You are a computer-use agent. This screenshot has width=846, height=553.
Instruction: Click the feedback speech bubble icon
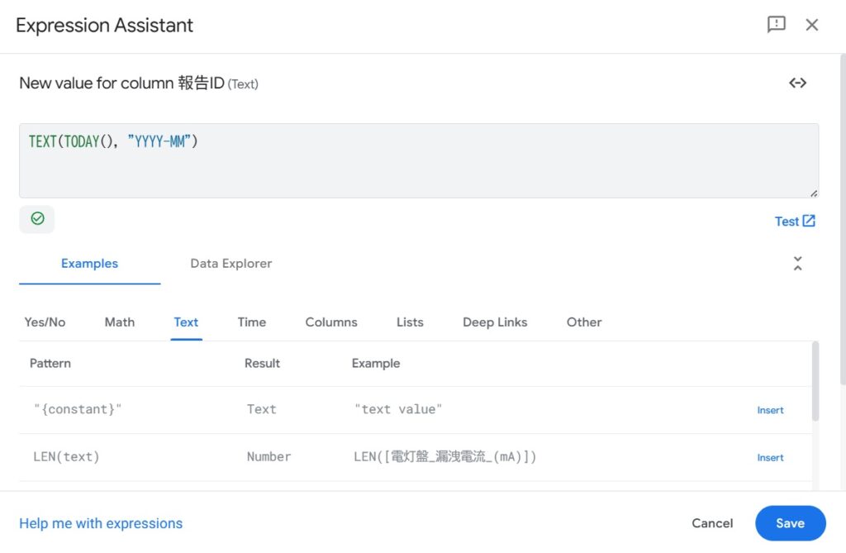[776, 25]
